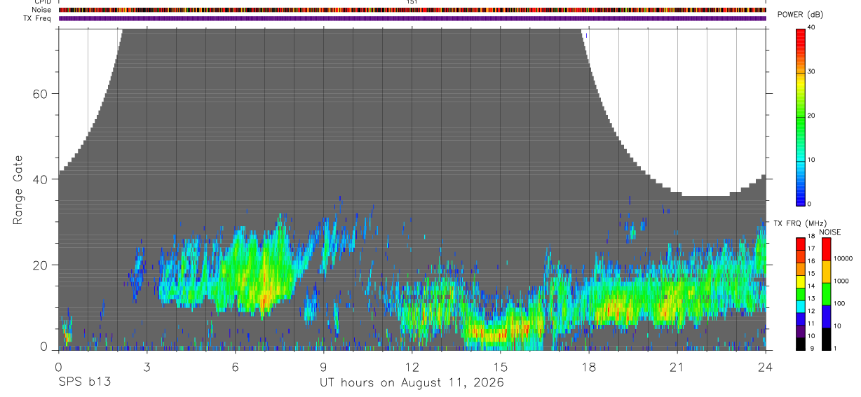
Task: Click the 10000 label on noise legend
Action: (844, 258)
